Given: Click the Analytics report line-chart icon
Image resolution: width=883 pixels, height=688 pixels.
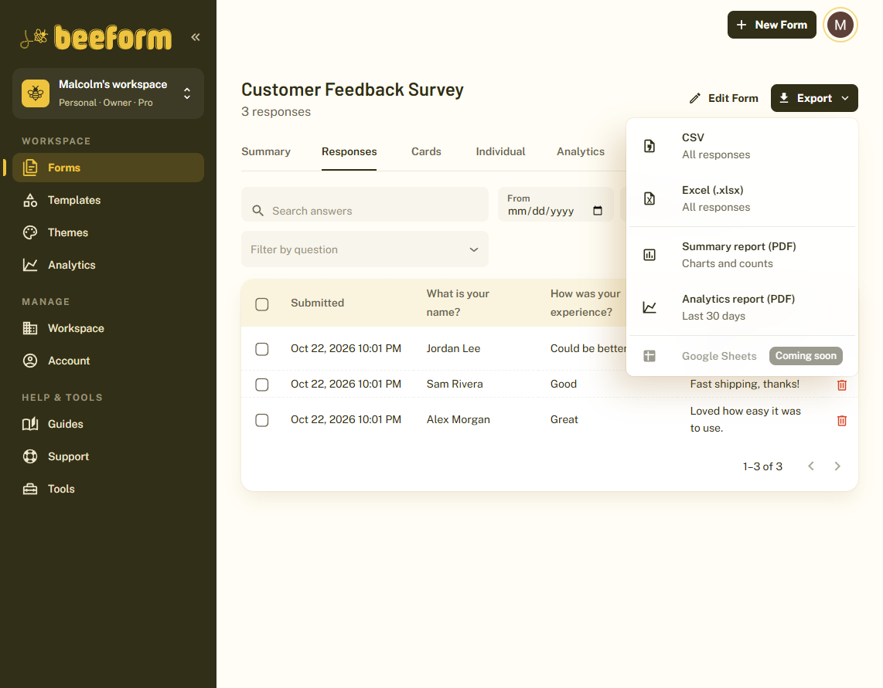Looking at the screenshot, I should click(x=649, y=307).
